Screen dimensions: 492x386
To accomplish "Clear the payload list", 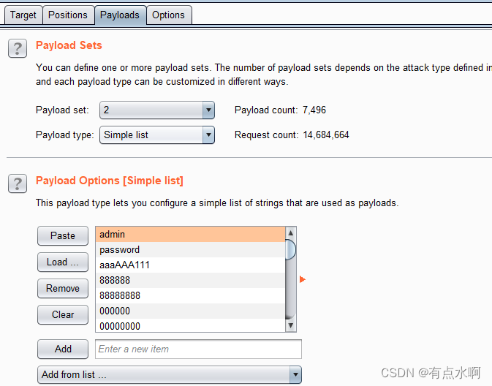I will pos(63,315).
